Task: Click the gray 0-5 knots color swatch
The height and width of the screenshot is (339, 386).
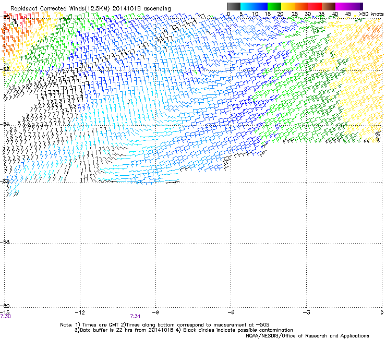Action: click(234, 6)
